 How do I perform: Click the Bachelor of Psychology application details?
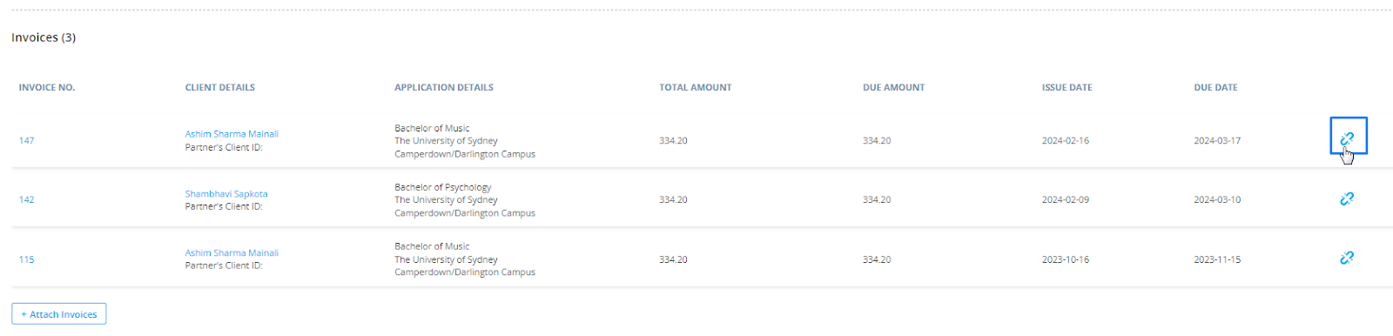click(443, 187)
